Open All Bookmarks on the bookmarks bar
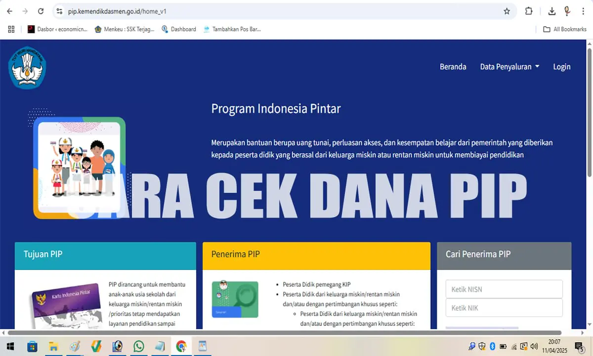593x356 pixels. click(565, 29)
